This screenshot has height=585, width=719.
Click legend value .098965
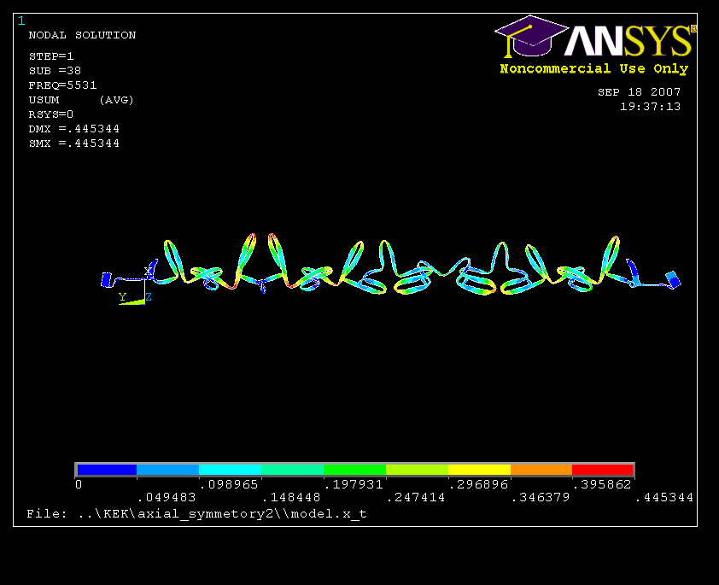[x=229, y=484]
